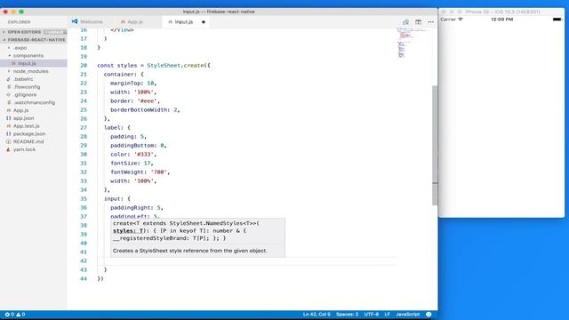This screenshot has height=320, width=569.
Task: Click the simulator battery icon
Action: (x=557, y=20)
